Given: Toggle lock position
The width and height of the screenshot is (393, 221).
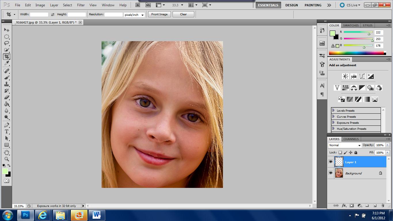Looking at the screenshot, I should (351, 153).
